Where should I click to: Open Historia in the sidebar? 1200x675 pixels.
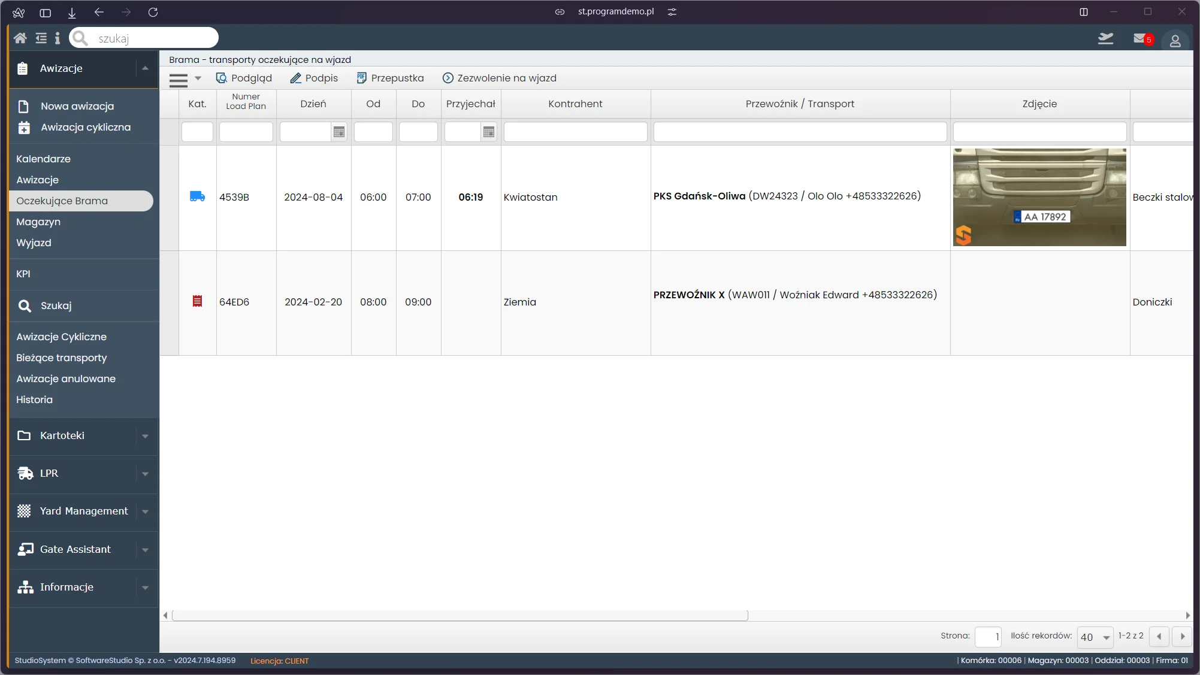34,399
